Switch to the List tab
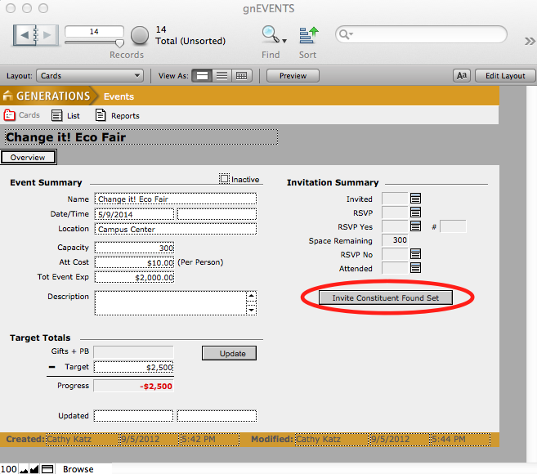The height and width of the screenshot is (474, 537). (x=65, y=116)
